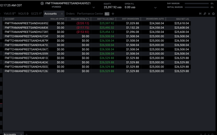217x135 pixels.
Task: Select account row FNFTCHMANPREETSANDHU1263
Action: coord(97,71)
